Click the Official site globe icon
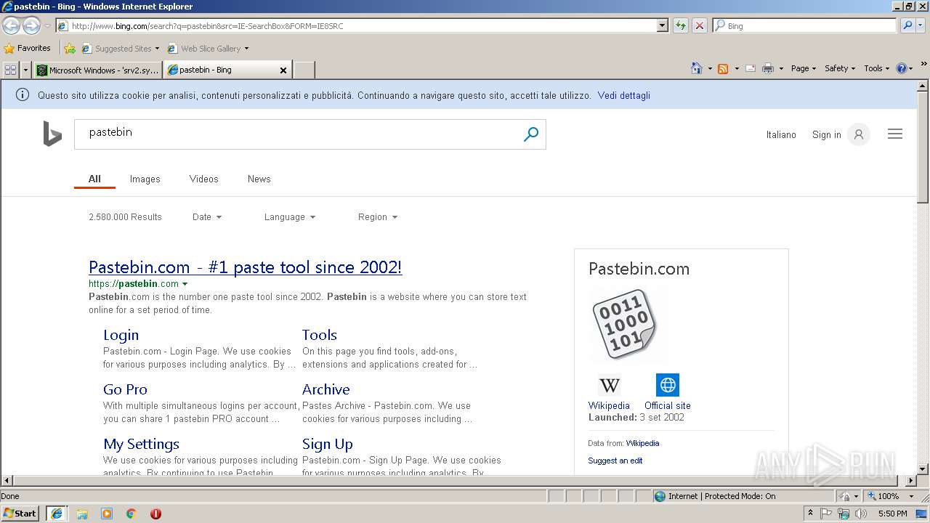Image resolution: width=930 pixels, height=523 pixels. [x=667, y=385]
